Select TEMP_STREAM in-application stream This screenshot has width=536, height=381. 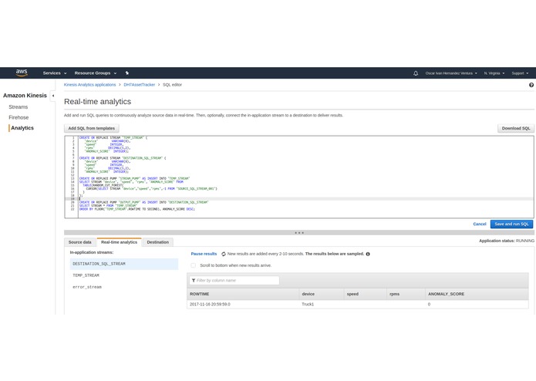86,275
